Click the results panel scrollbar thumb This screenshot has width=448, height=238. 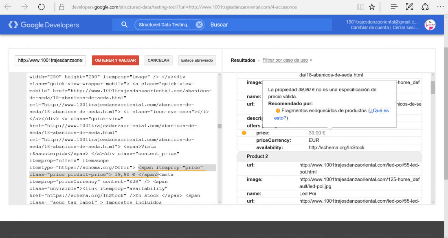[433, 87]
